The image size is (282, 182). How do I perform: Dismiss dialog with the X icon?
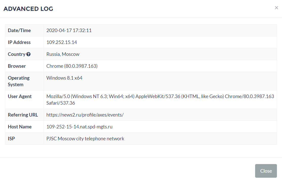coord(276,8)
